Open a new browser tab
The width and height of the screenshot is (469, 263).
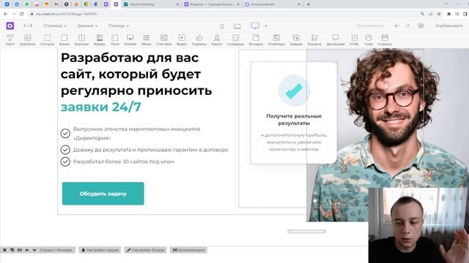(309, 4)
